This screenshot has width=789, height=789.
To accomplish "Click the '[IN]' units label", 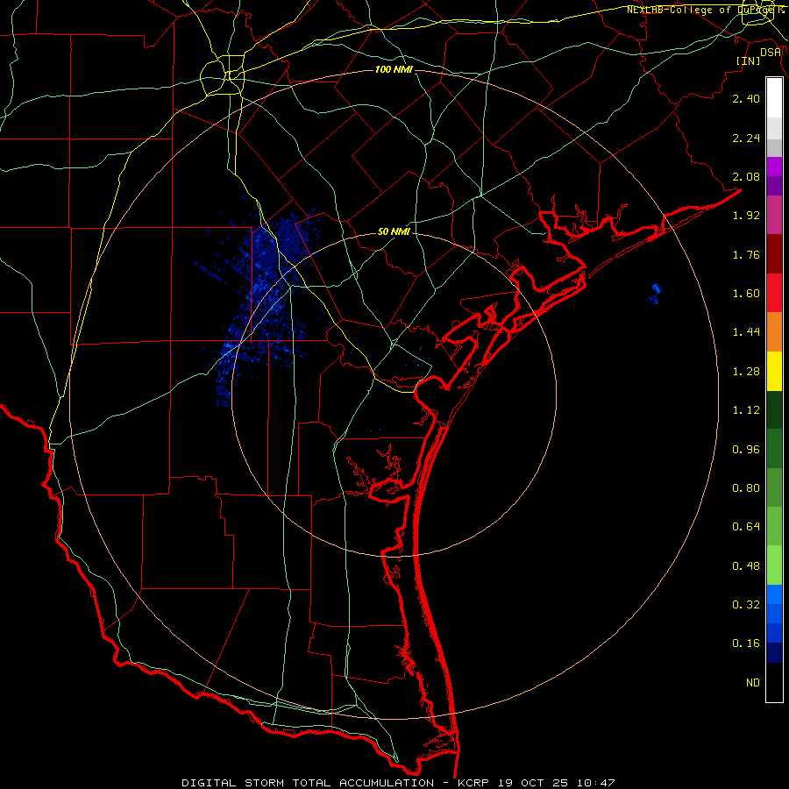I will 749,60.
